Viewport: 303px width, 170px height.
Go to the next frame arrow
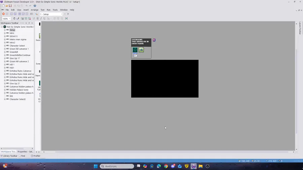pos(68,14)
